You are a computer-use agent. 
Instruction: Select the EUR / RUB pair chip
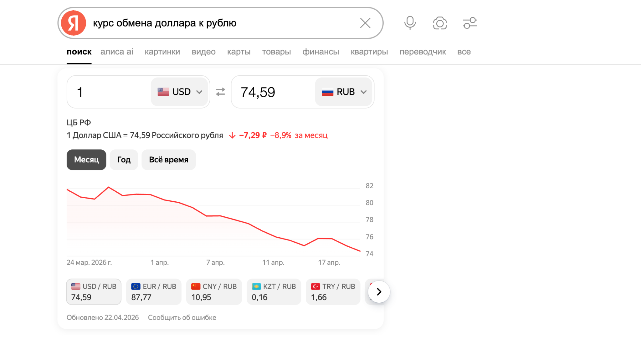click(154, 292)
